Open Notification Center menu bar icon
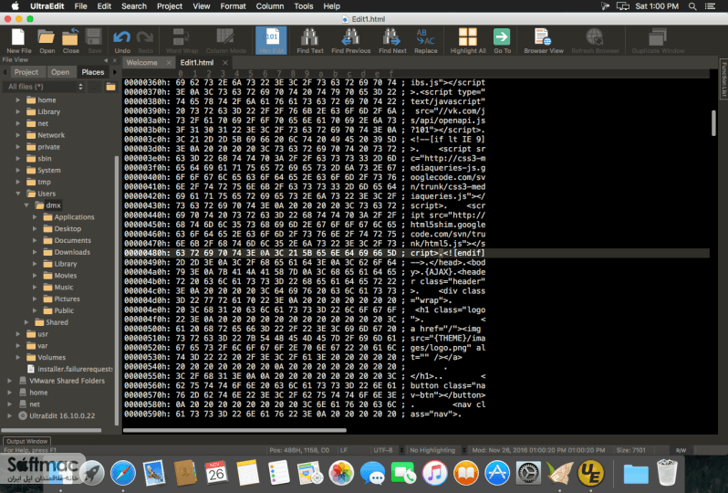 [x=710, y=6]
